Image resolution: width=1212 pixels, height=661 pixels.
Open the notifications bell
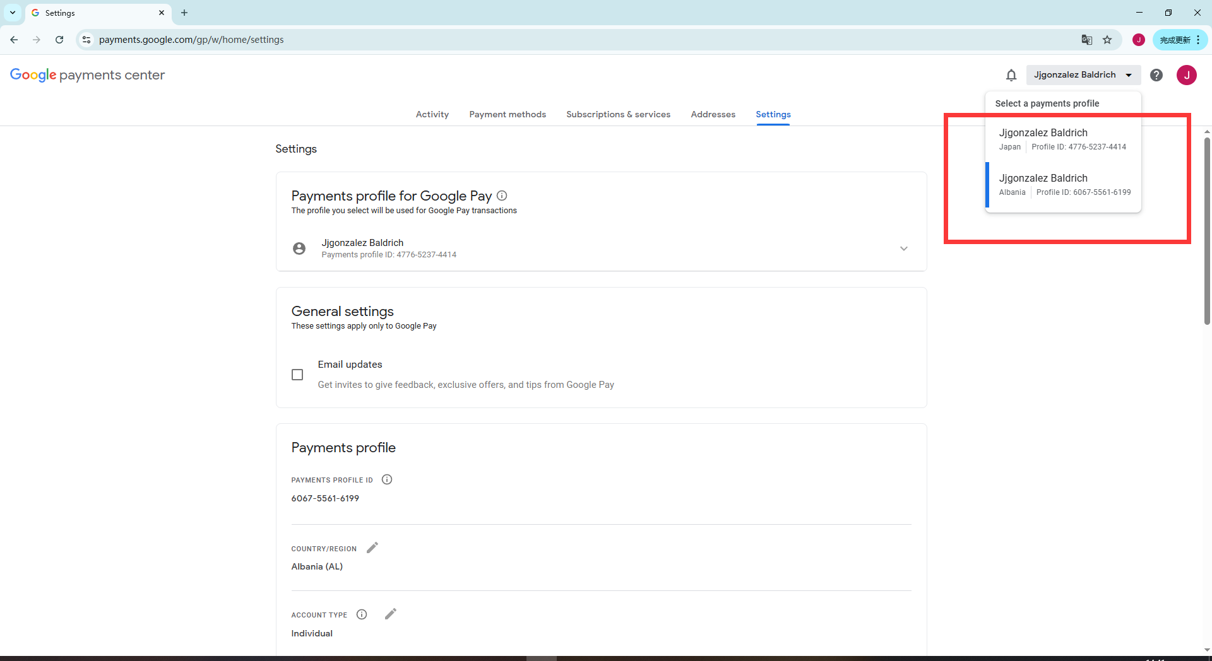pos(1011,75)
